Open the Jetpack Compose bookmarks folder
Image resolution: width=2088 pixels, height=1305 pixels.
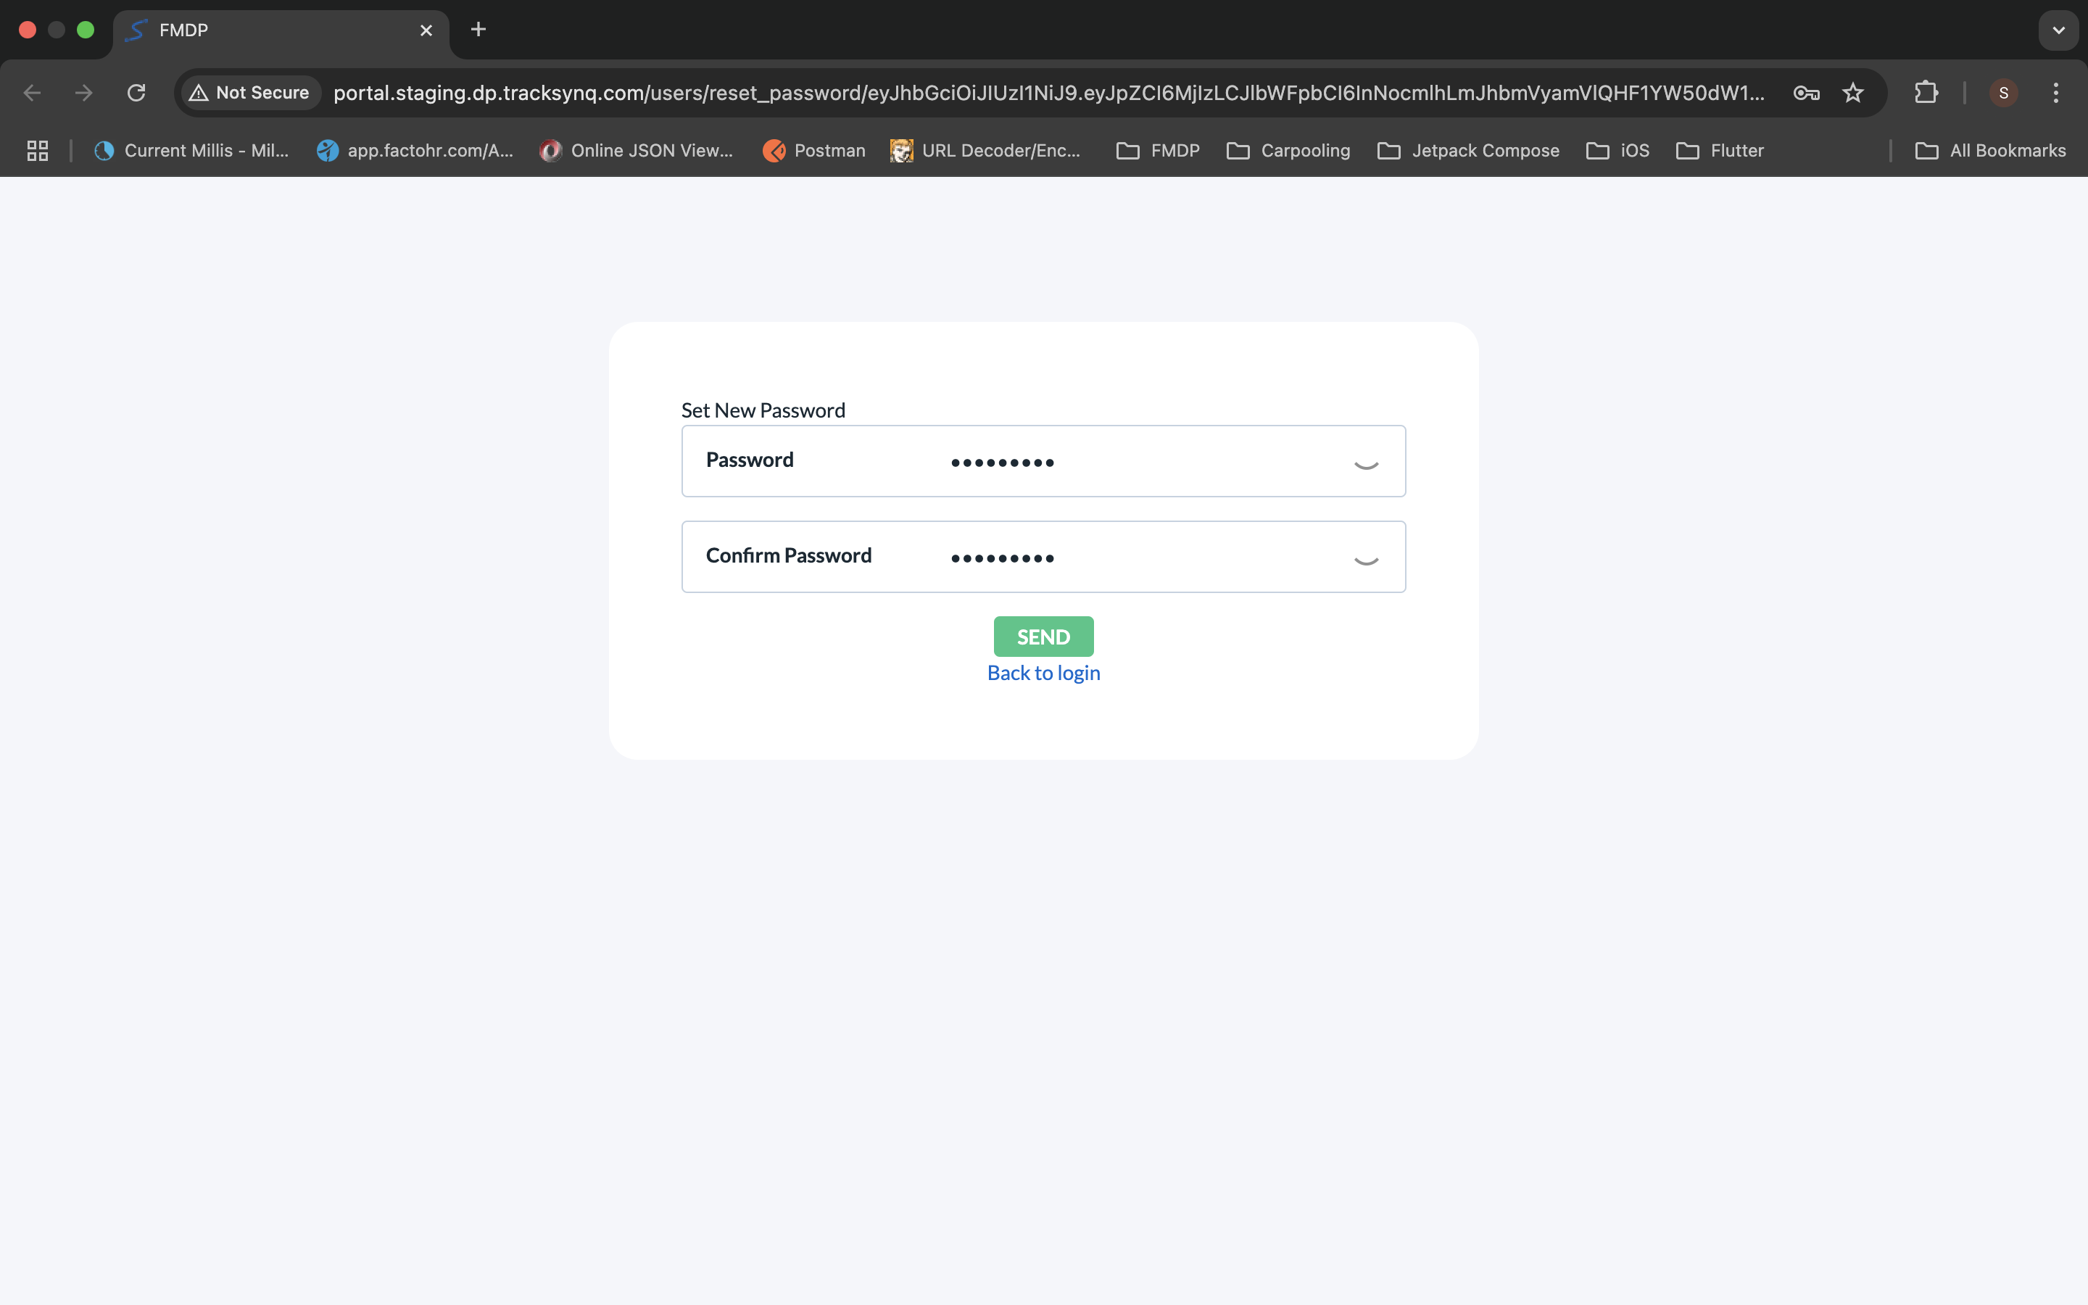click(1469, 150)
